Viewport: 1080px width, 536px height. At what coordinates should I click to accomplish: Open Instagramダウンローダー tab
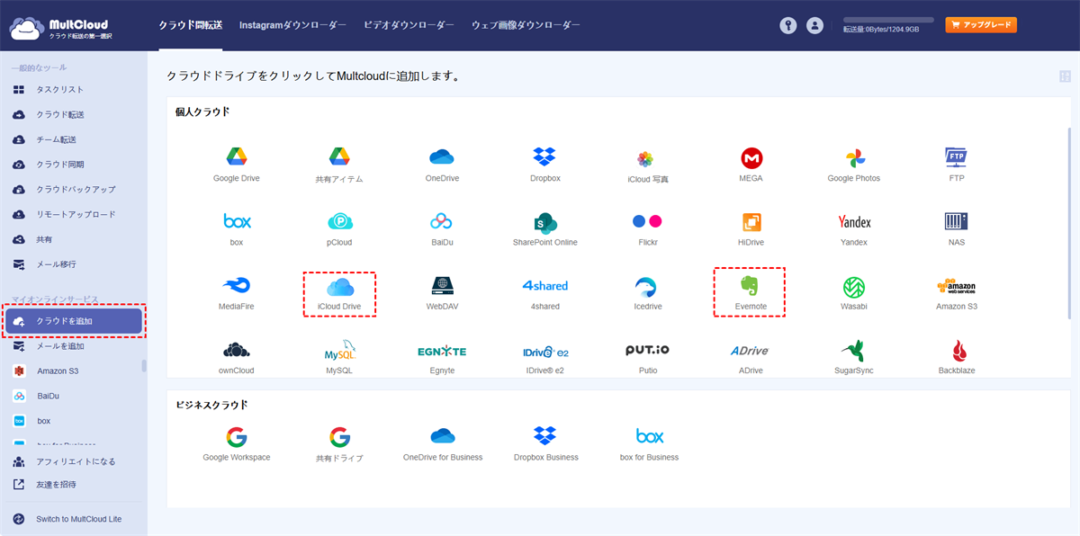pos(292,25)
